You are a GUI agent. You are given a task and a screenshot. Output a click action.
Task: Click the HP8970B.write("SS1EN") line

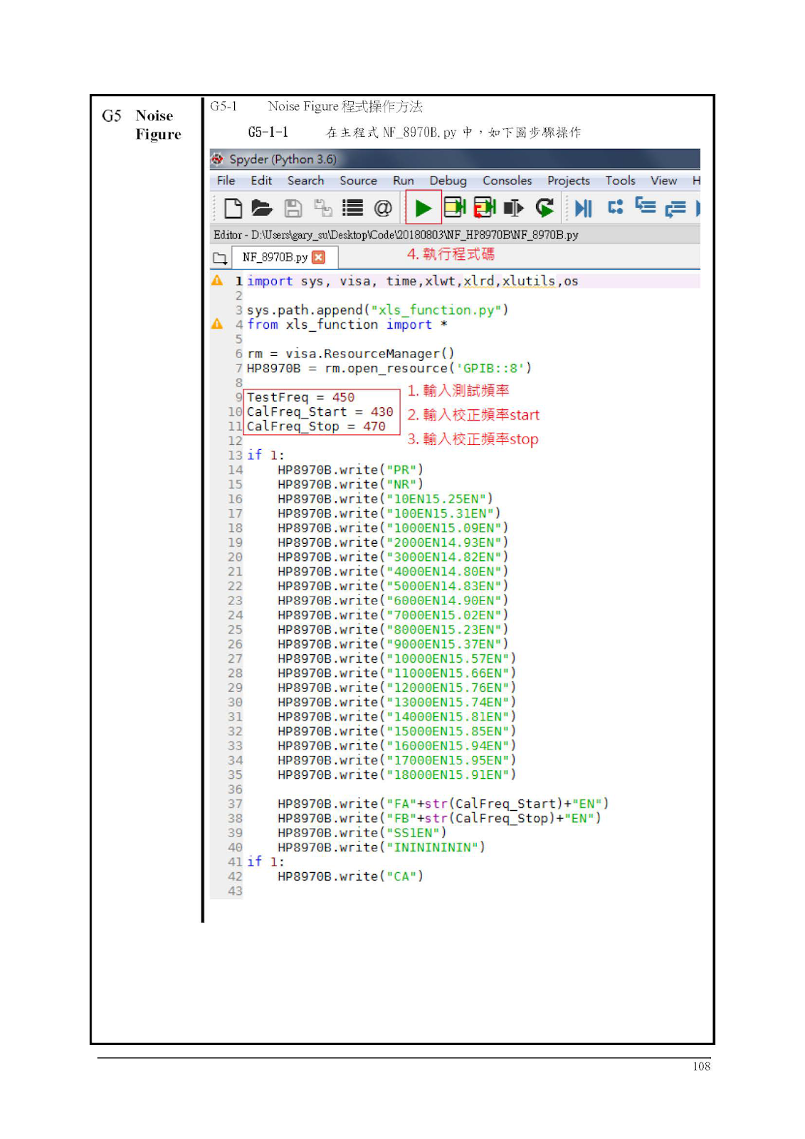362,833
